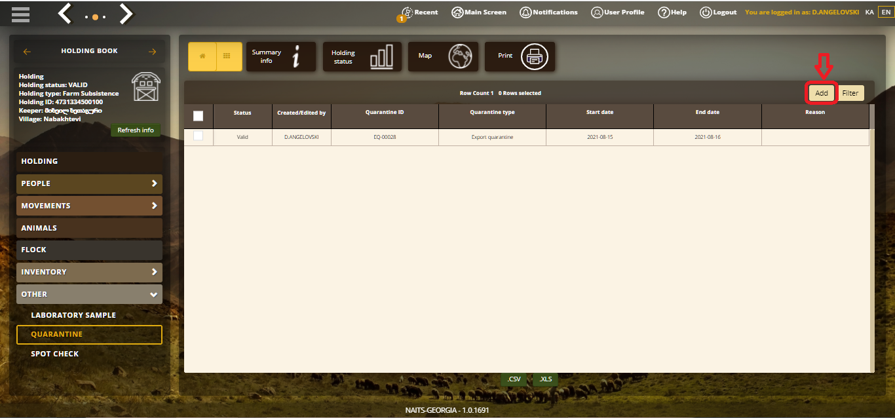Open SPOT CHECK submenu
The image size is (895, 418).
point(55,354)
